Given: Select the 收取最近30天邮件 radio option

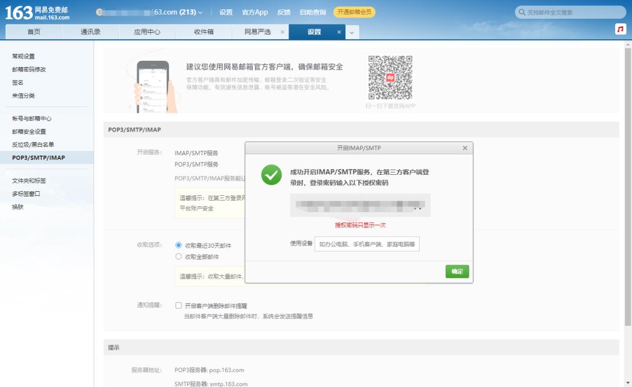Looking at the screenshot, I should point(180,245).
